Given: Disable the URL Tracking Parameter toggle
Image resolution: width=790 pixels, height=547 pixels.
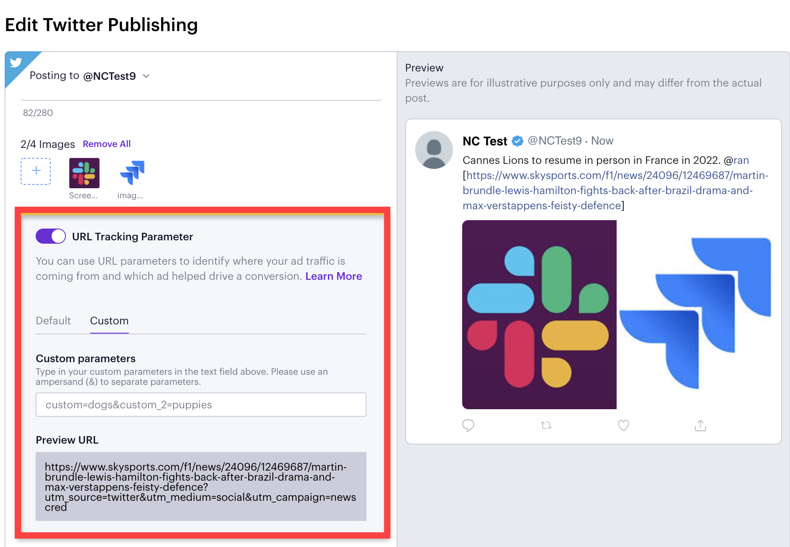Looking at the screenshot, I should (51, 236).
